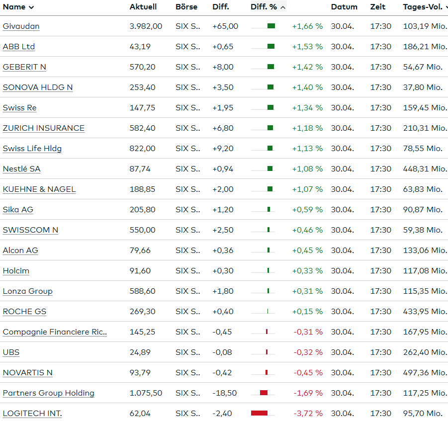448x421 pixels.
Task: Click Givaudan's current price 3.982,00
Action: tap(146, 26)
